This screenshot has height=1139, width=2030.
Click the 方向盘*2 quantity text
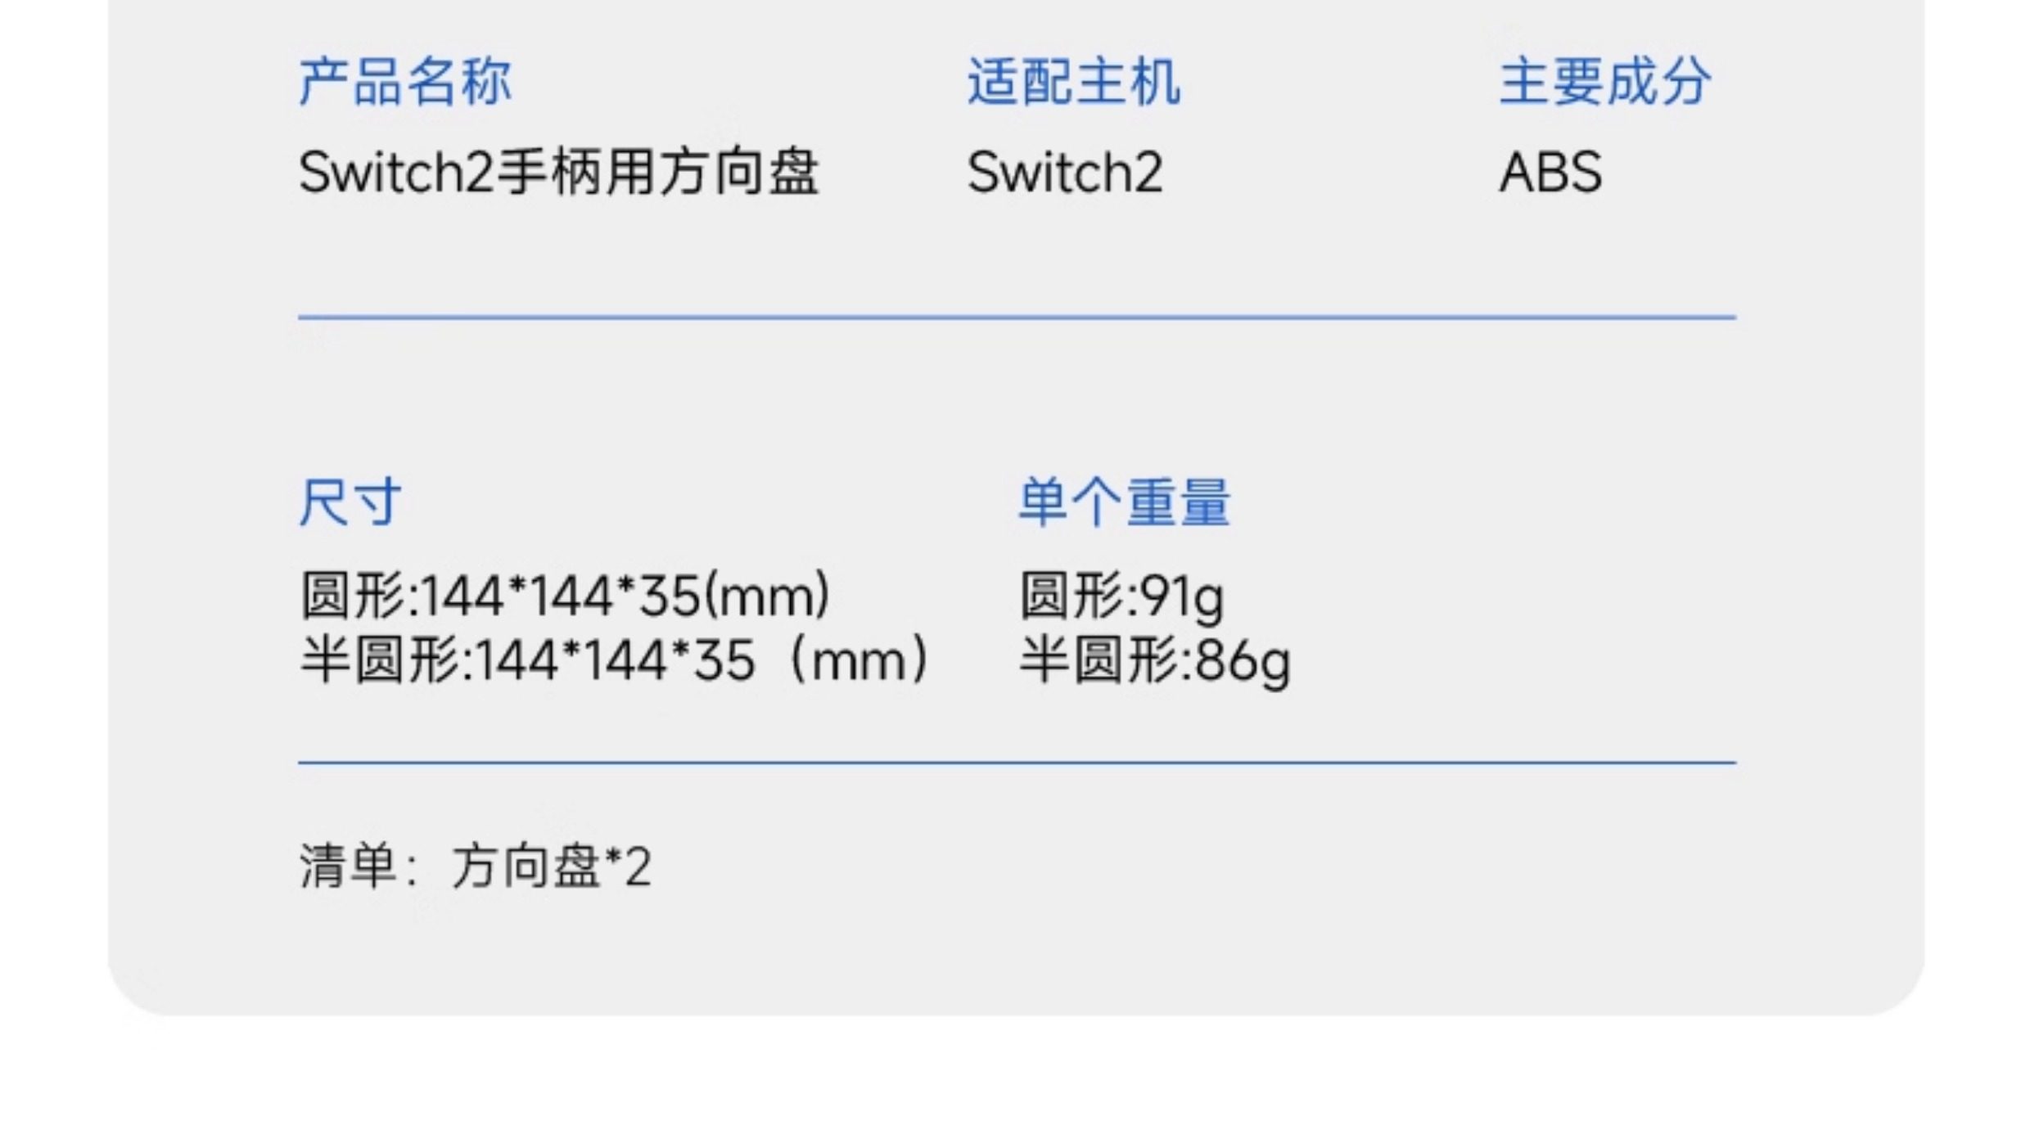552,866
